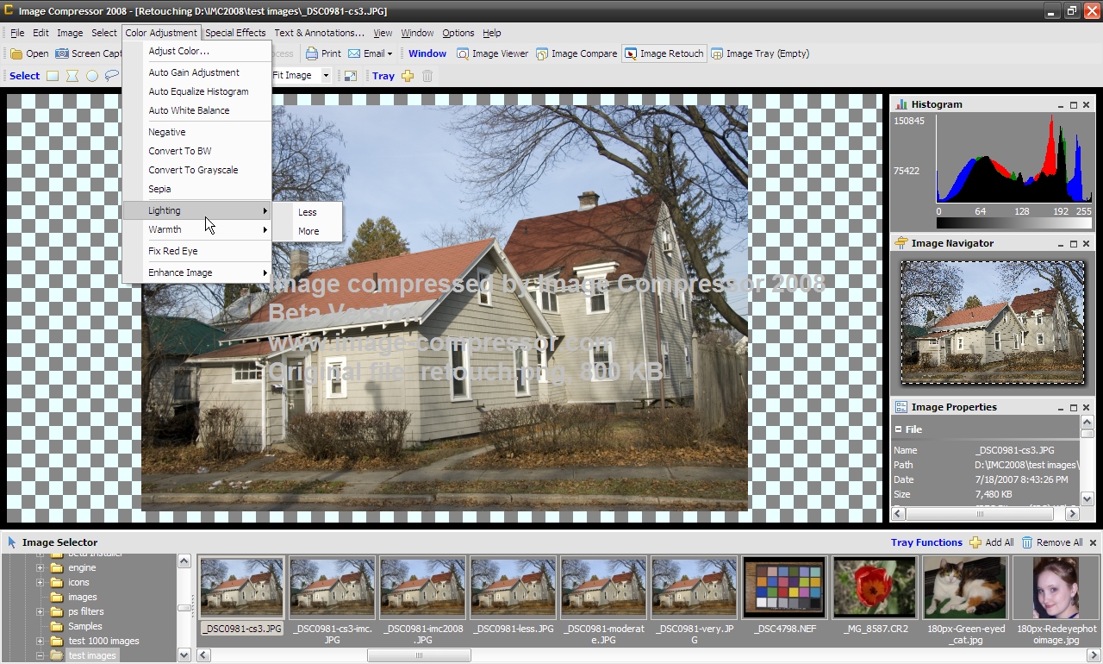Collapse the File section in Image Properties

(898, 429)
